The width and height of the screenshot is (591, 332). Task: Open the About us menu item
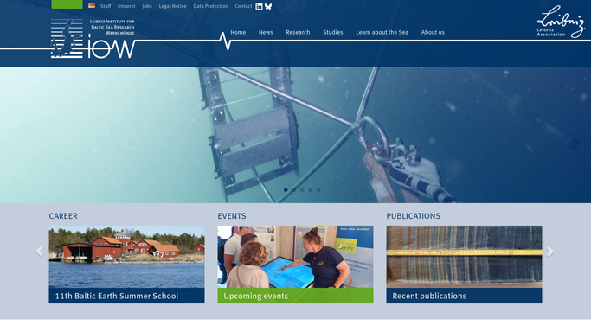tap(433, 32)
